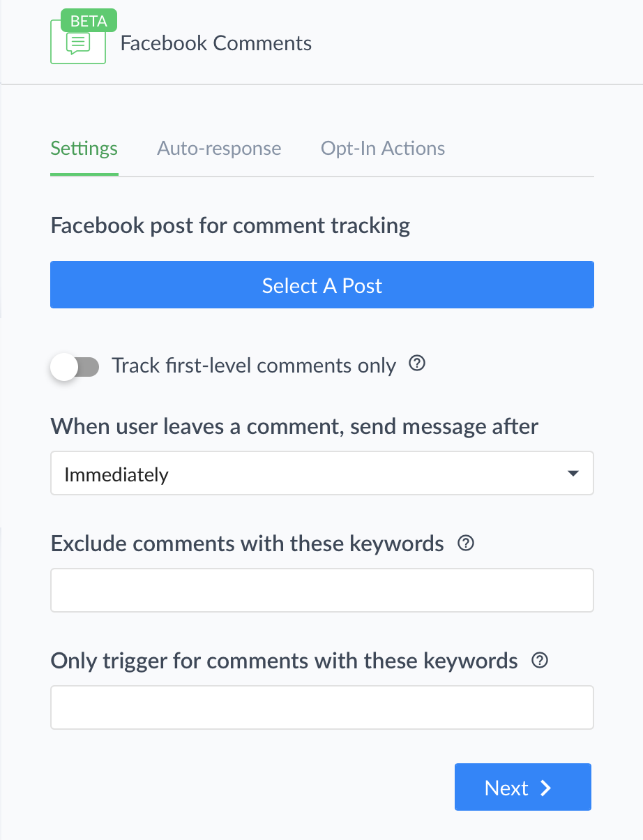Click the dropdown caret arrow on Immediately field
The image size is (643, 840).
[x=573, y=474]
